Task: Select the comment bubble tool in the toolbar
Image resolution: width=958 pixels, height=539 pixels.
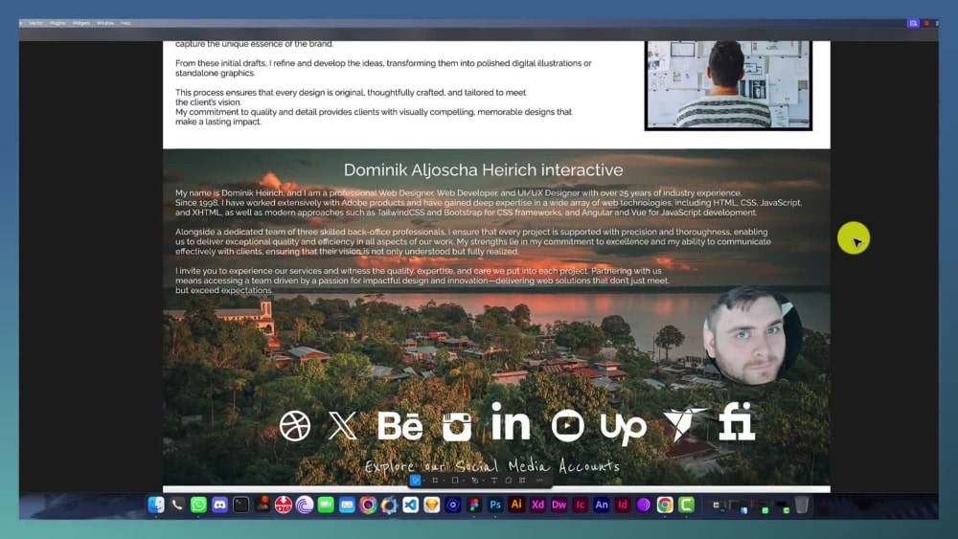Action: [x=508, y=481]
